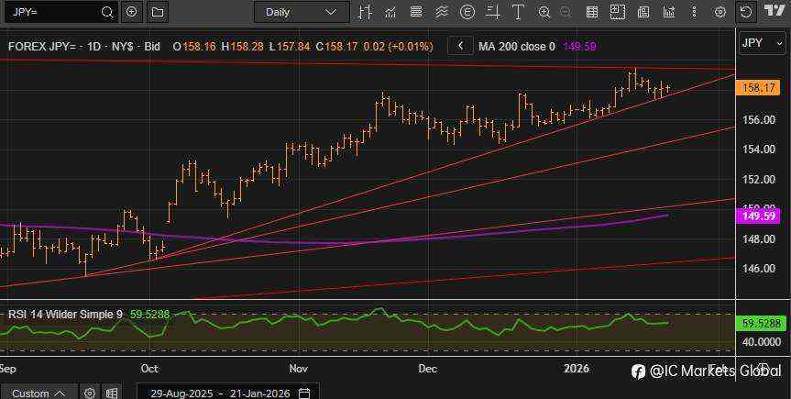Zoom in with the magnifier plus icon
This screenshot has width=791, height=399.
(x=544, y=12)
